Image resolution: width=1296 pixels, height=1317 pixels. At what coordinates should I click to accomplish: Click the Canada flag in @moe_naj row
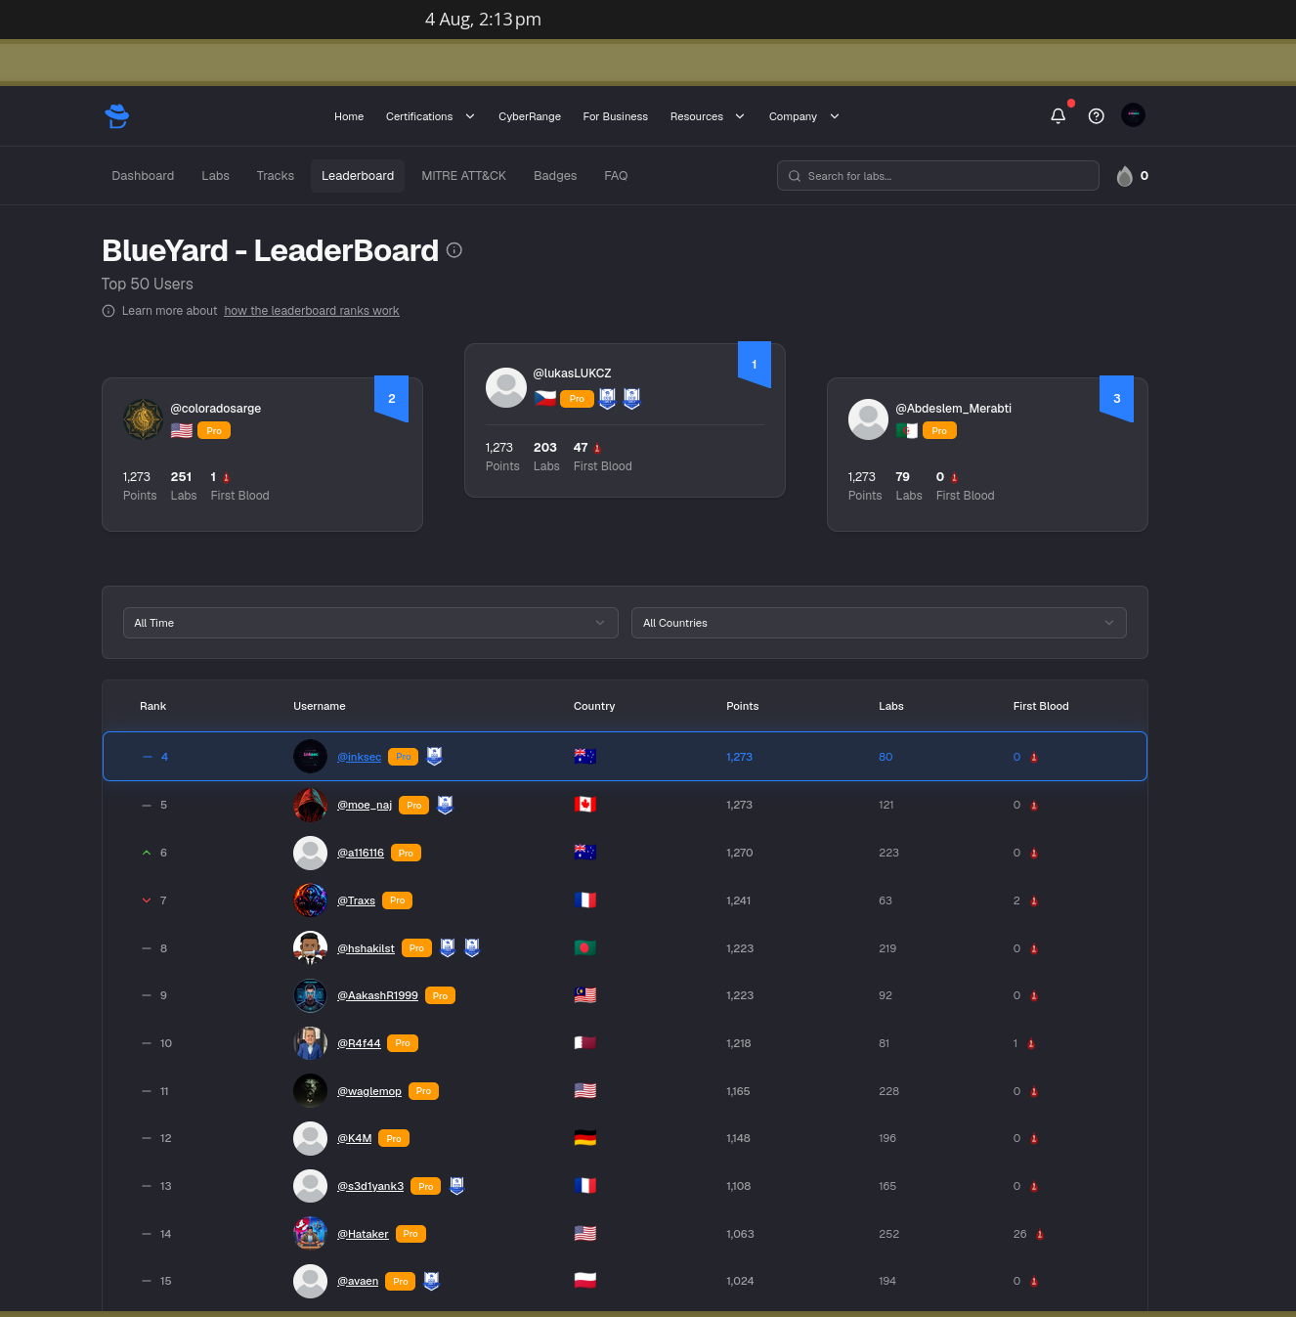pos(585,805)
